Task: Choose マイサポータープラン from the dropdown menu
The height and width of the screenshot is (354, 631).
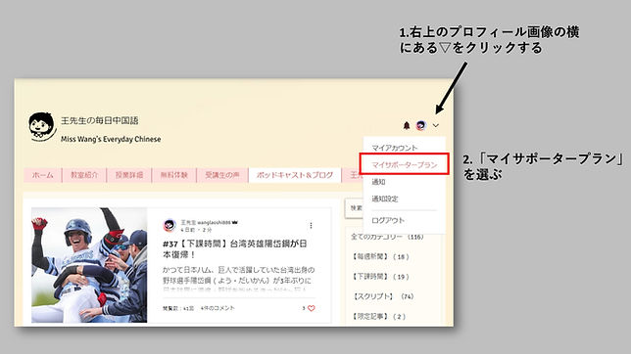Action: point(404,164)
